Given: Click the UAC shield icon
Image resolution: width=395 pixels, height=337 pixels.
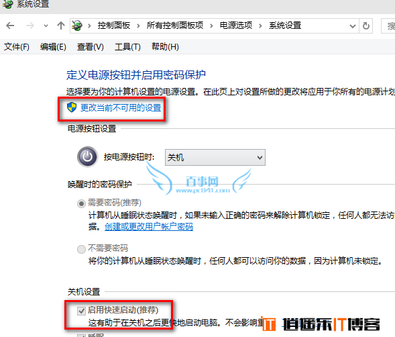Looking at the screenshot, I should tap(72, 107).
